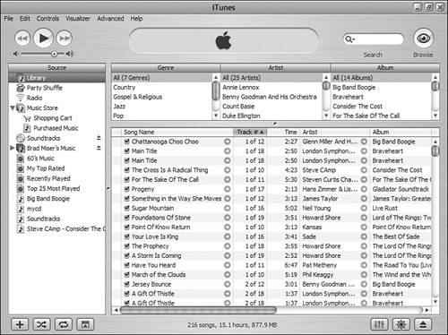This screenshot has width=448, height=335.
Task: Open the Advanced menu
Action: (110, 19)
